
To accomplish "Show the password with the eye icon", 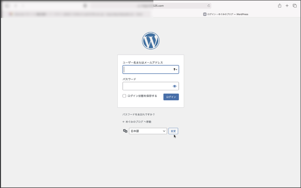I will [175, 86].
